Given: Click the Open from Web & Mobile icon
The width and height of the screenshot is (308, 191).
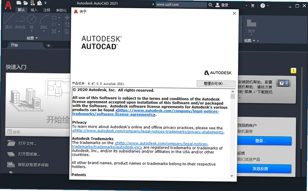Looking at the screenshot, I should 33,3.
